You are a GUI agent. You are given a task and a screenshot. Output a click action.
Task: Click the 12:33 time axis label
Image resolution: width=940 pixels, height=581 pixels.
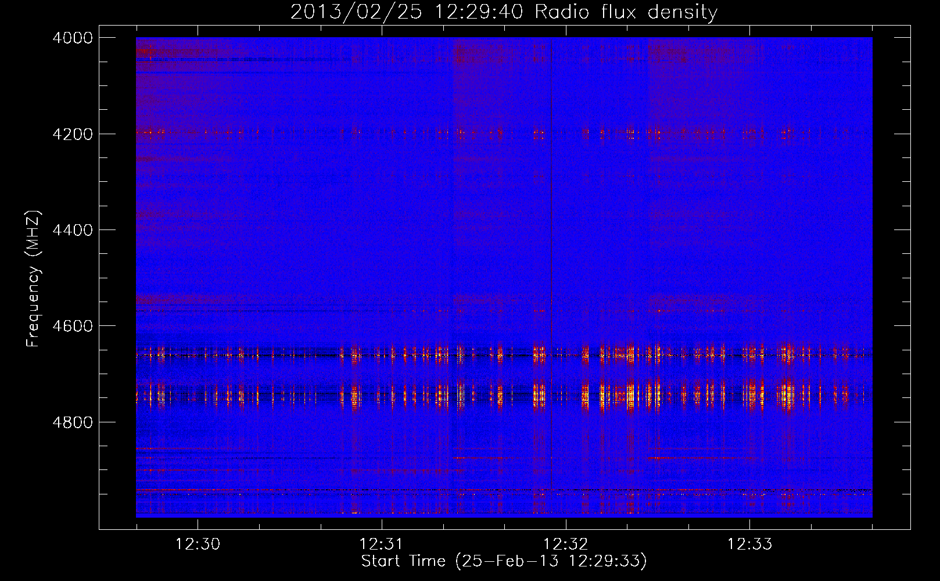pos(750,544)
